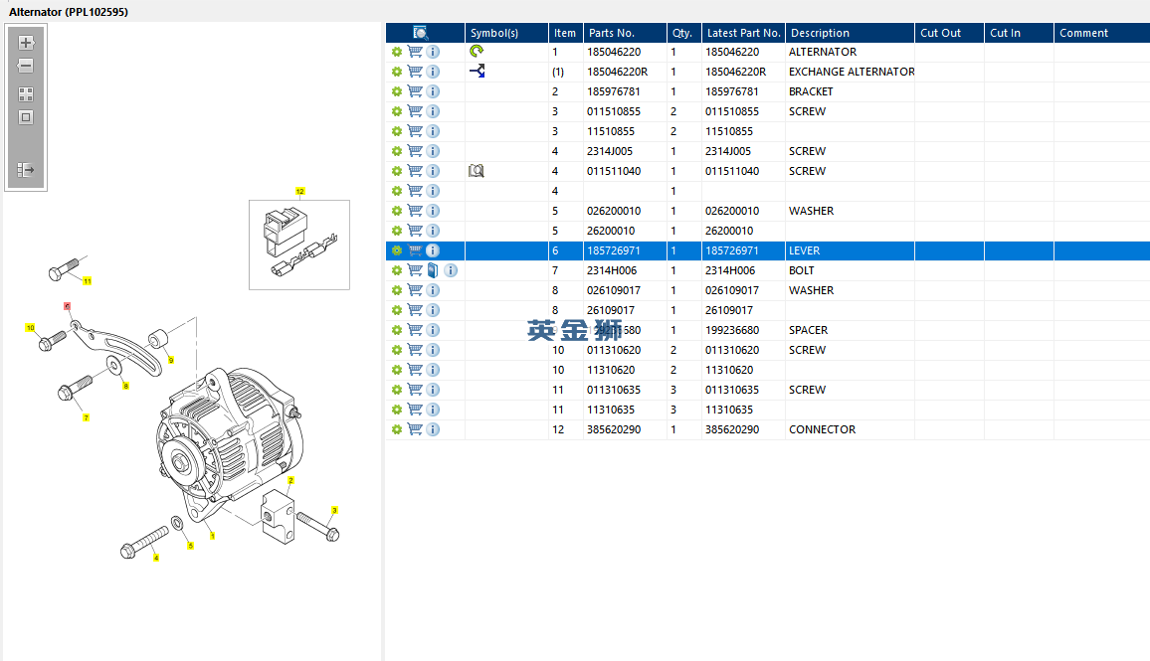The image size is (1150, 661).
Task: Add SCREW 011511040 to cart
Action: [x=415, y=171]
